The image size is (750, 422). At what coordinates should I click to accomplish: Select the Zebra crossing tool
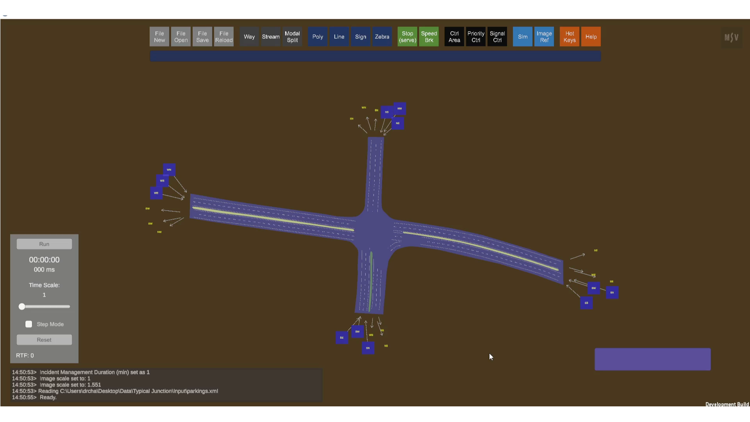(382, 37)
